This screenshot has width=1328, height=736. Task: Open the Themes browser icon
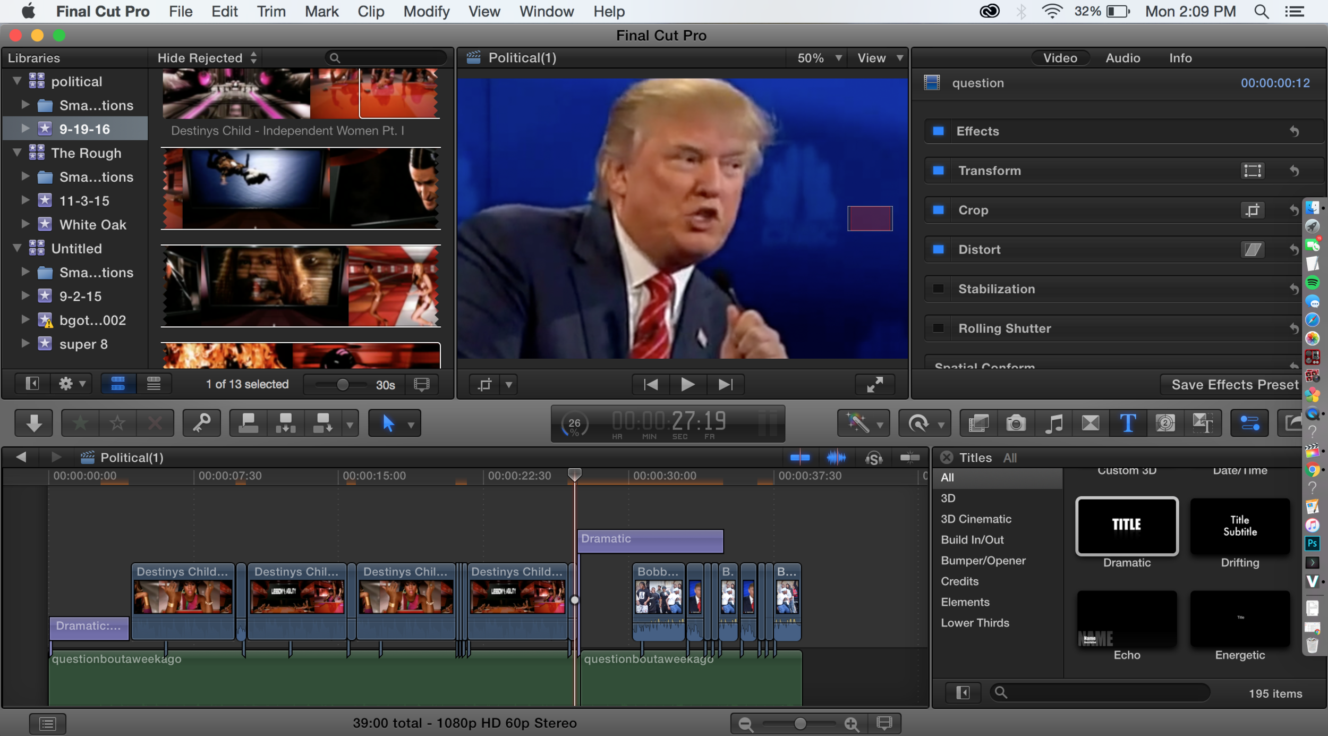pos(1203,424)
